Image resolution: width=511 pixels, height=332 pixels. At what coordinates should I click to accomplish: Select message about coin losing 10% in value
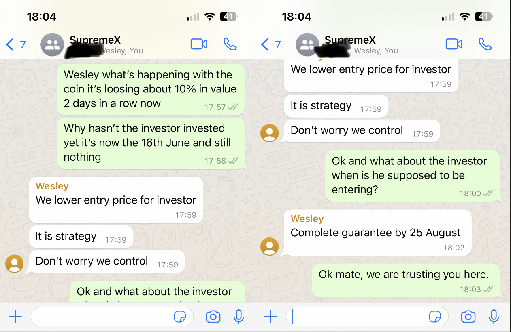(151, 89)
